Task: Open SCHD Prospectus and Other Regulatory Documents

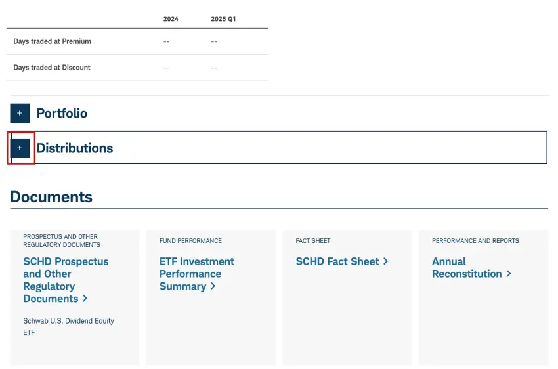Action: click(x=66, y=280)
